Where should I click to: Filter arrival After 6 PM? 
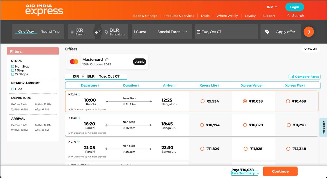(42, 130)
